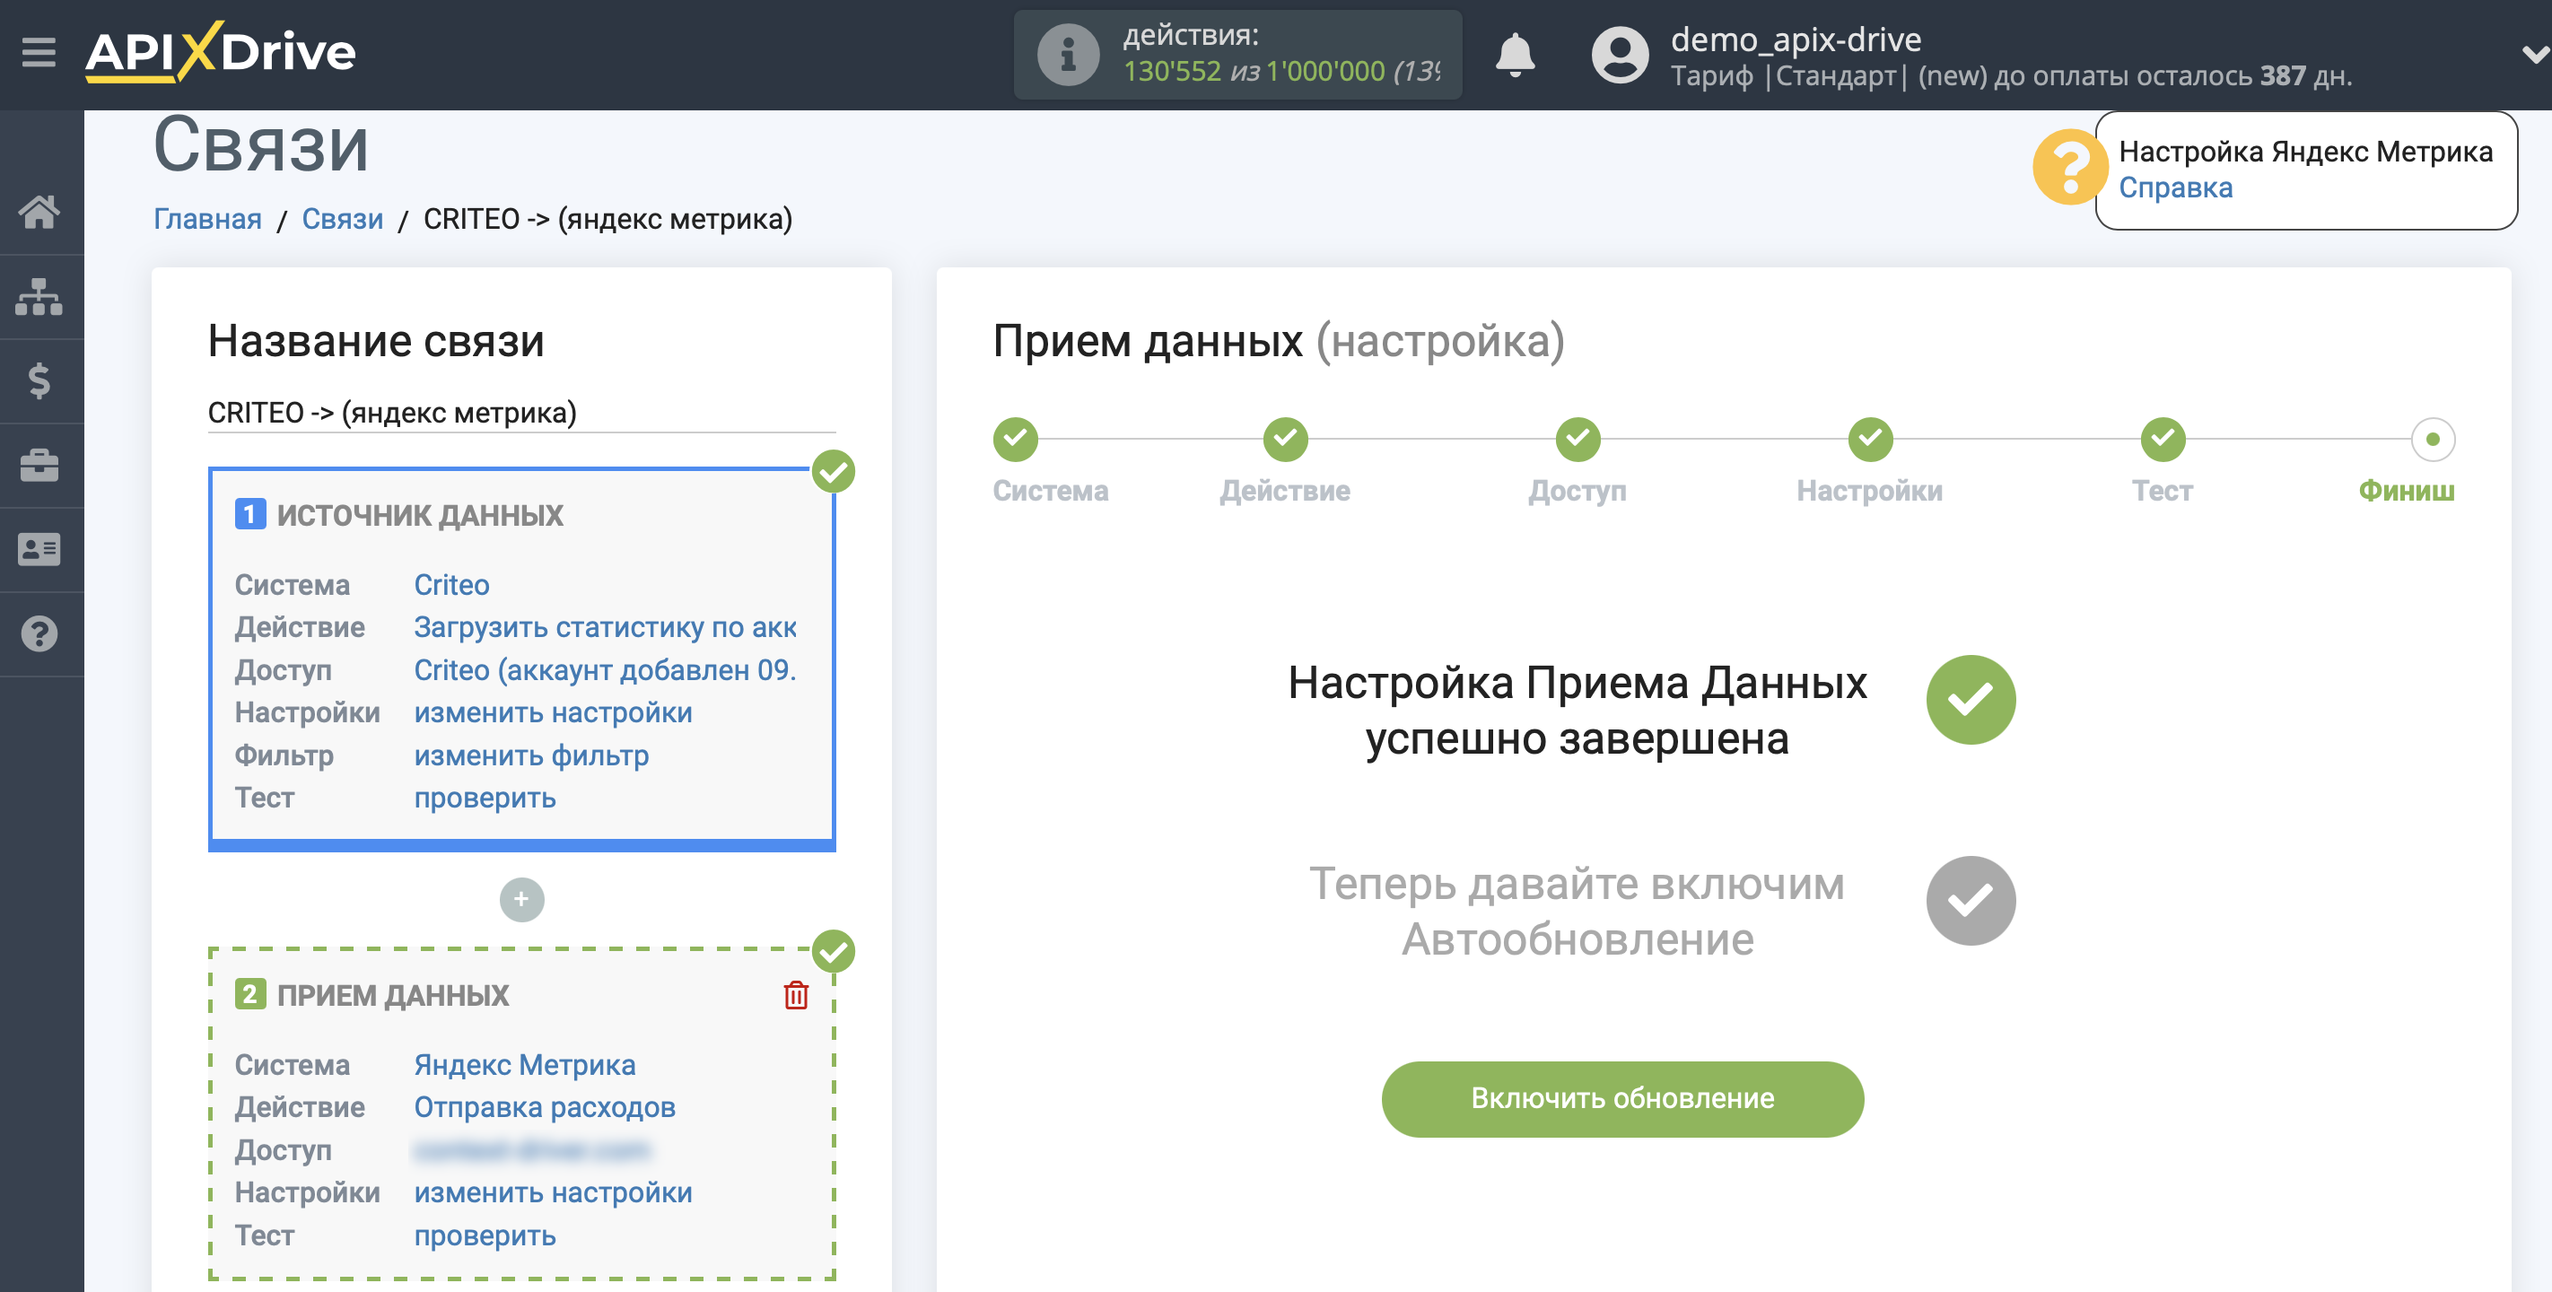Viewport: 2552px width, 1292px height.
Task: Click the Яндекс Метрика system link
Action: click(524, 1064)
